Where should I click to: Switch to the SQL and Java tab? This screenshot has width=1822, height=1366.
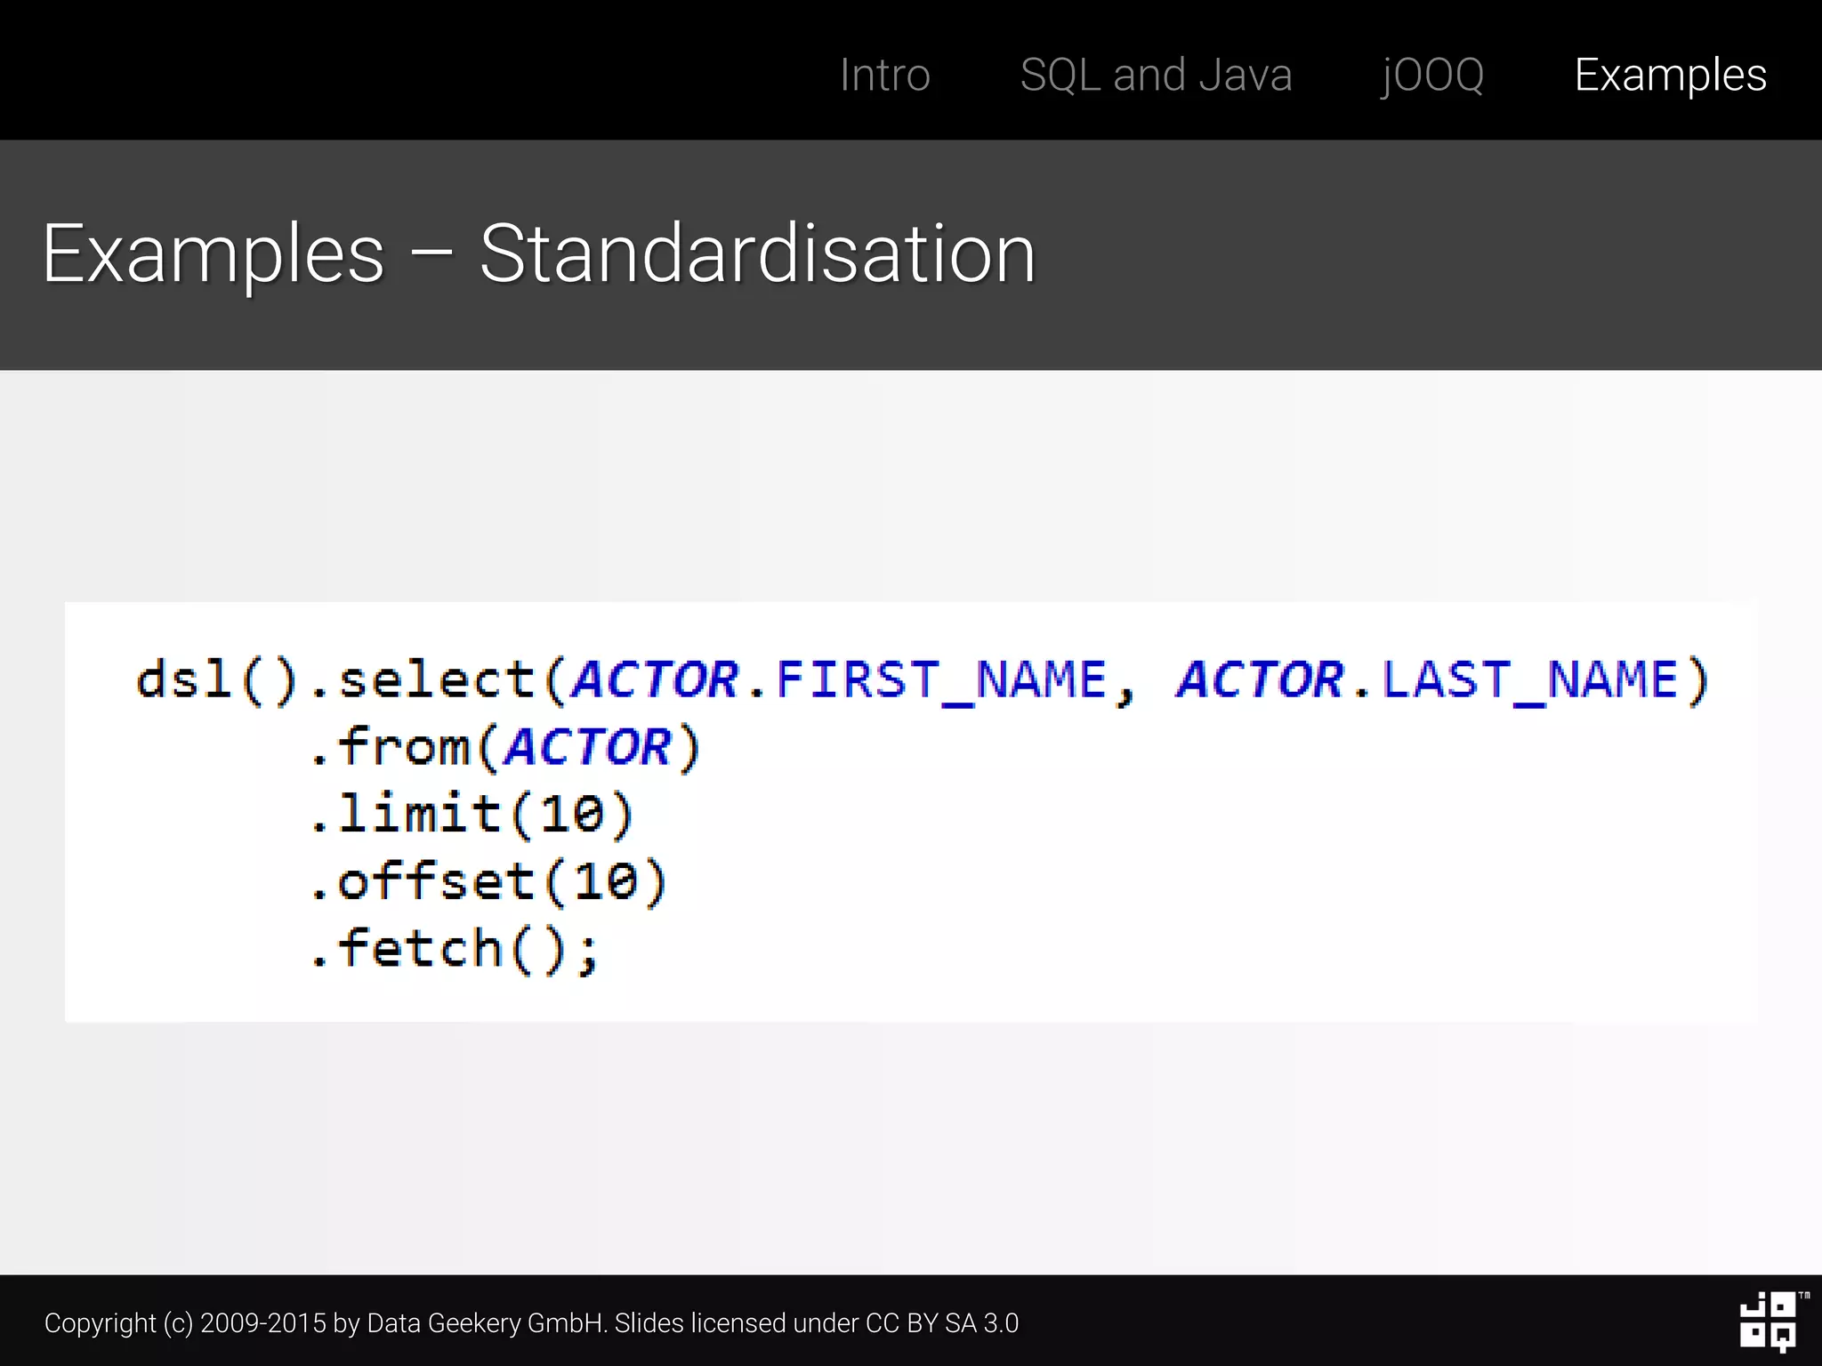(1156, 75)
